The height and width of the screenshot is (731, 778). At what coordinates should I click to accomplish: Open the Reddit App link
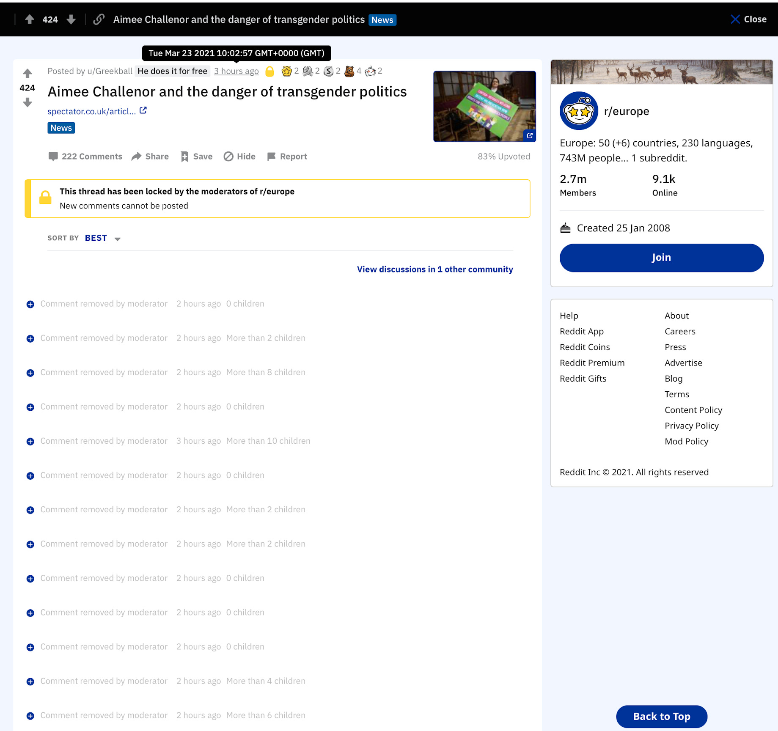(x=581, y=331)
